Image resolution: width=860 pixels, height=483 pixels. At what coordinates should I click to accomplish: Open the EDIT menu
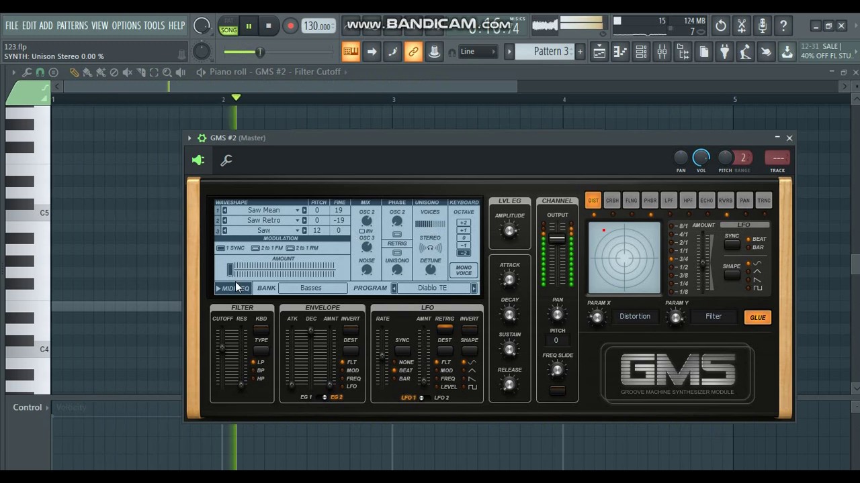pos(29,25)
